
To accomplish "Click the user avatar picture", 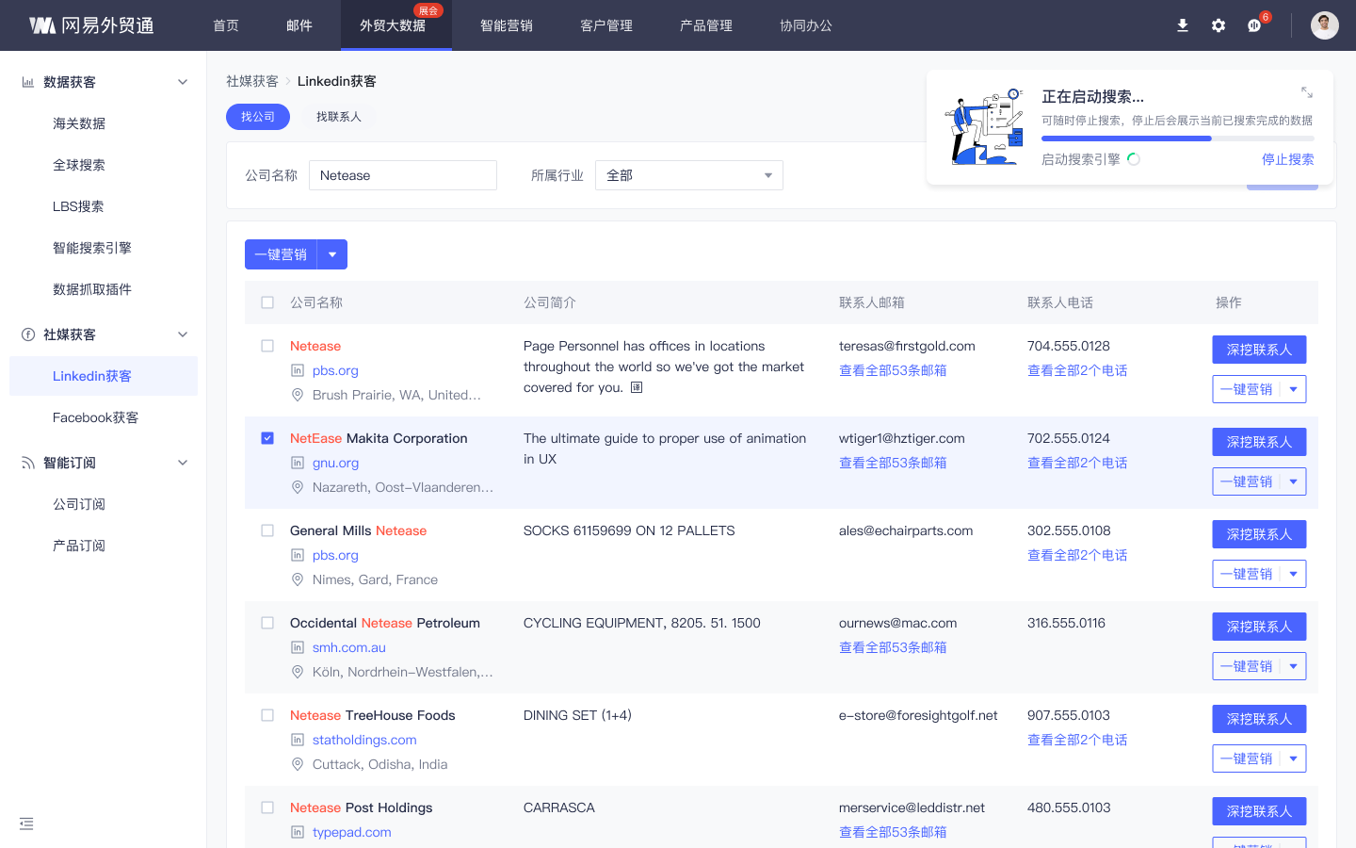I will (x=1325, y=25).
